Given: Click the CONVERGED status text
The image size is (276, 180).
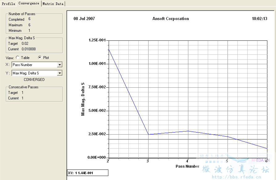Looking at the screenshot, I should tap(34, 80).
